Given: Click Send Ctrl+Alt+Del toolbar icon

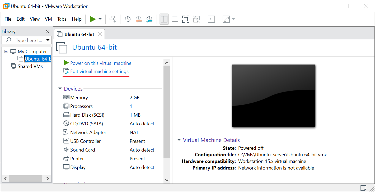Looking at the screenshot, I should pos(113,19).
